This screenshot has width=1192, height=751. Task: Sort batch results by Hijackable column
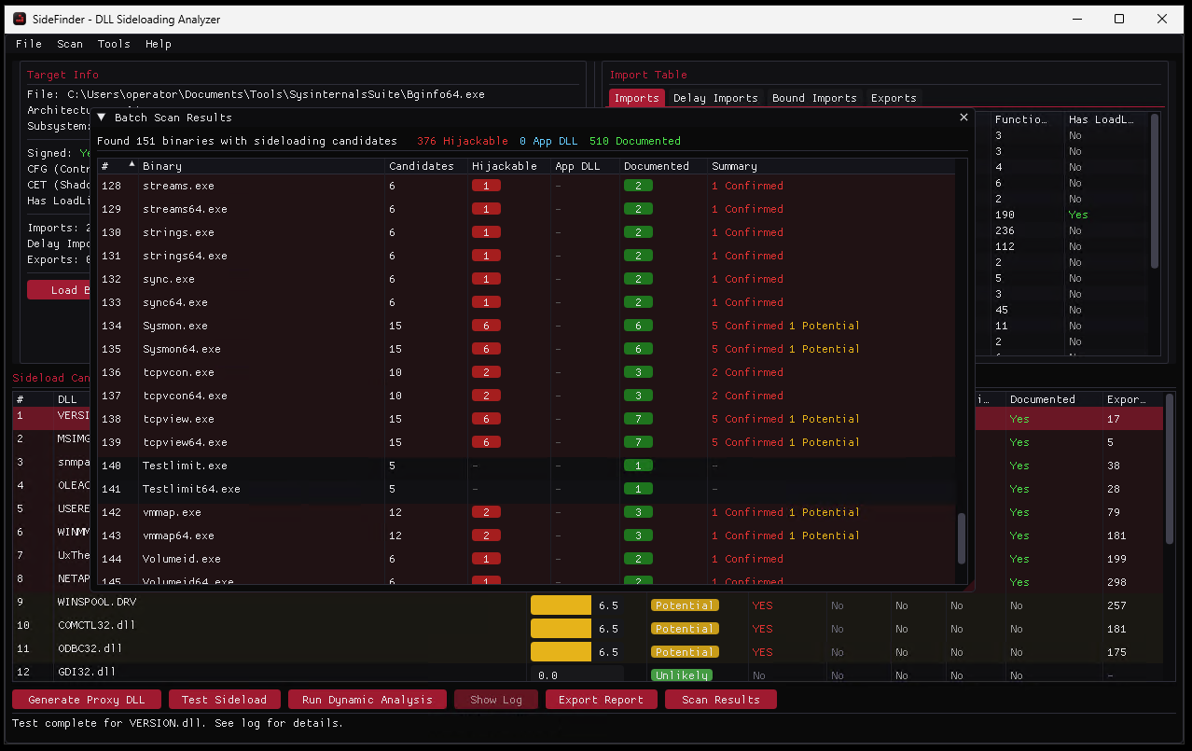click(x=508, y=166)
